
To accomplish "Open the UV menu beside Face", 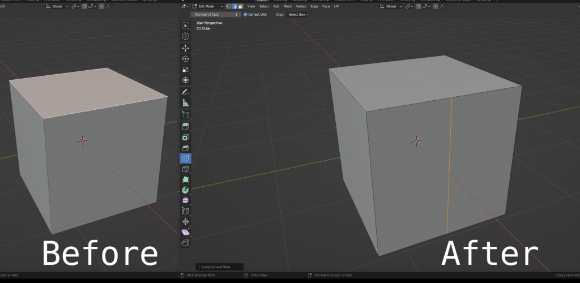I will coord(336,6).
